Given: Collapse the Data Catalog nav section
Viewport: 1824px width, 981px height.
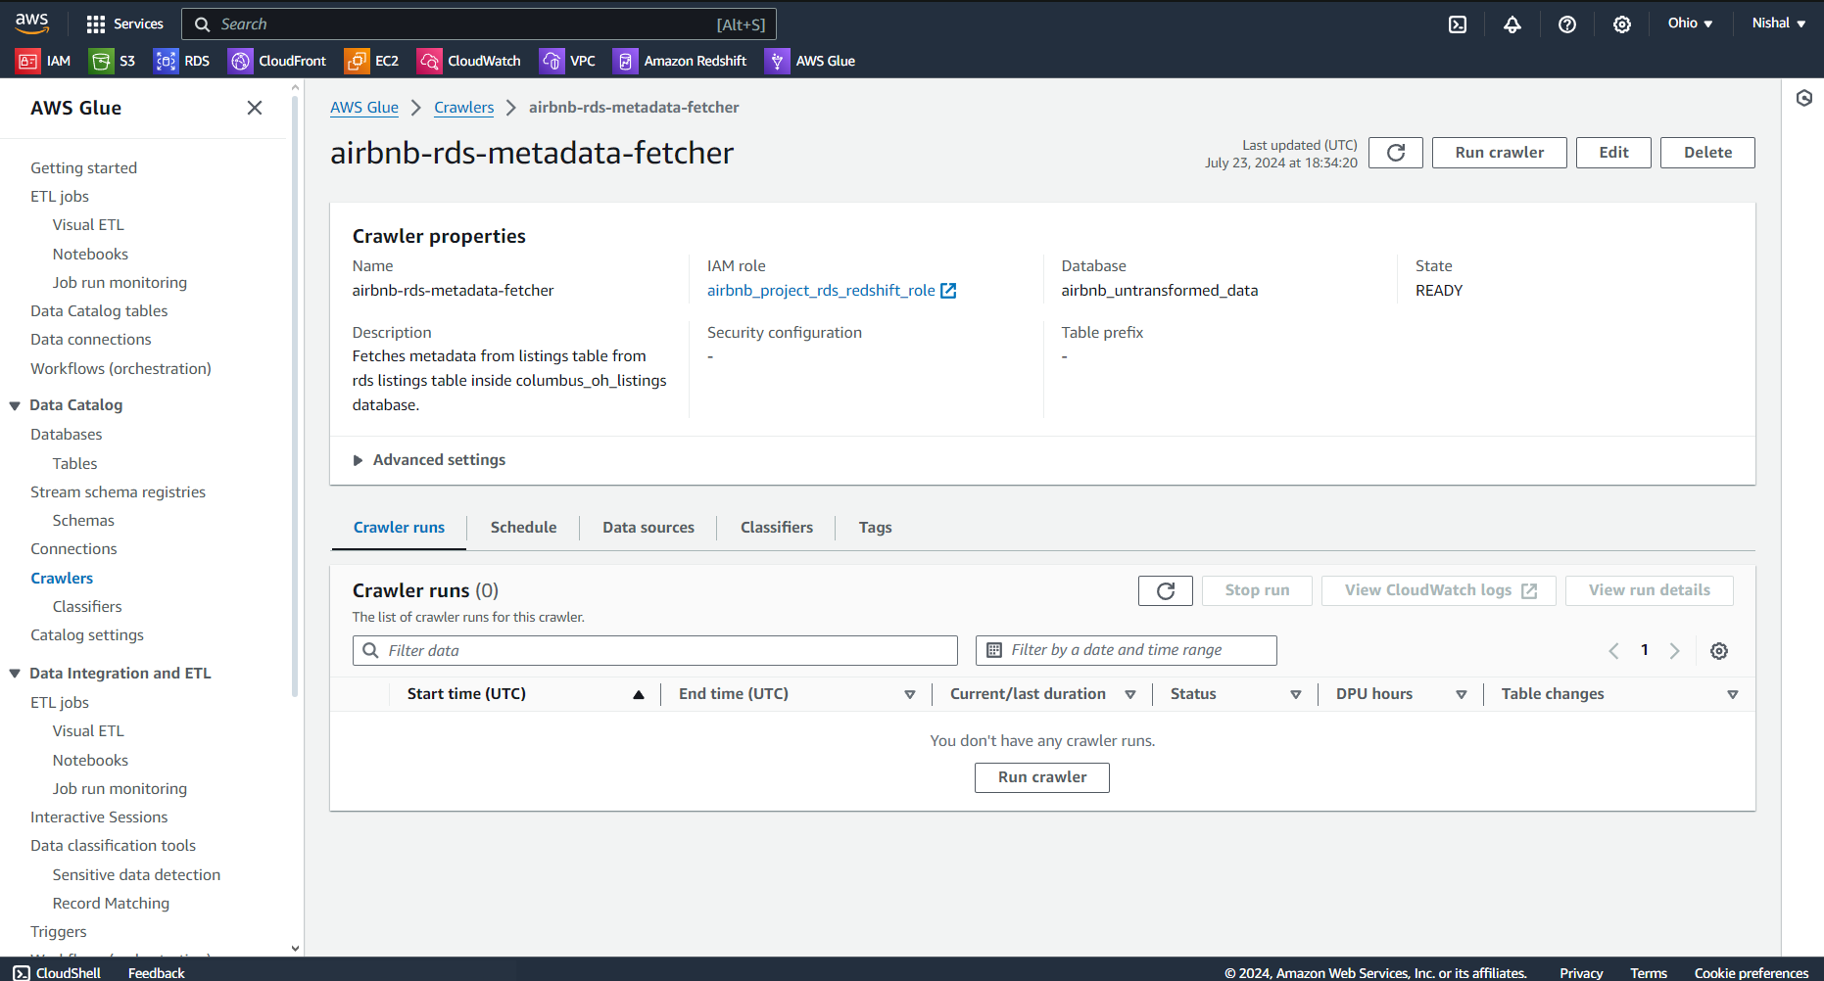Looking at the screenshot, I should (x=15, y=405).
